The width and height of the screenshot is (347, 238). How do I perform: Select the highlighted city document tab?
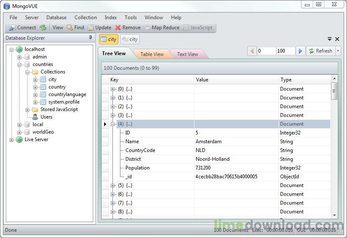109,39
